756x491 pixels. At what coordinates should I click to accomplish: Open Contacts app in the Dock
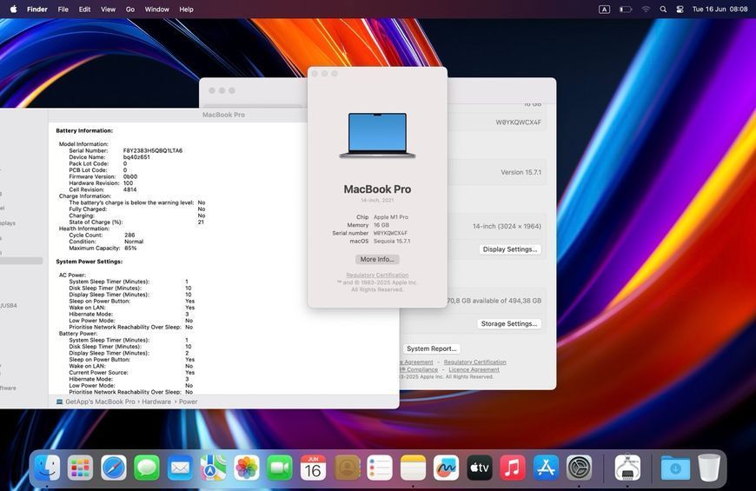[x=346, y=468]
